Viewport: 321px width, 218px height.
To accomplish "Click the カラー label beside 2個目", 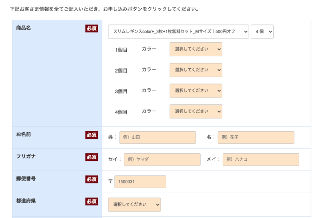I will (149, 69).
